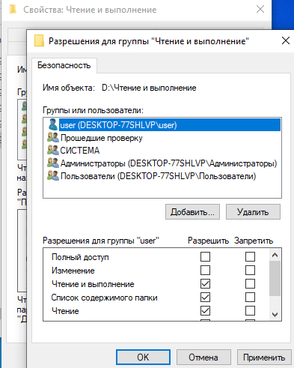Uncheck Разрешить checkbox for Чтение
The image size is (294, 368).
pos(205,310)
